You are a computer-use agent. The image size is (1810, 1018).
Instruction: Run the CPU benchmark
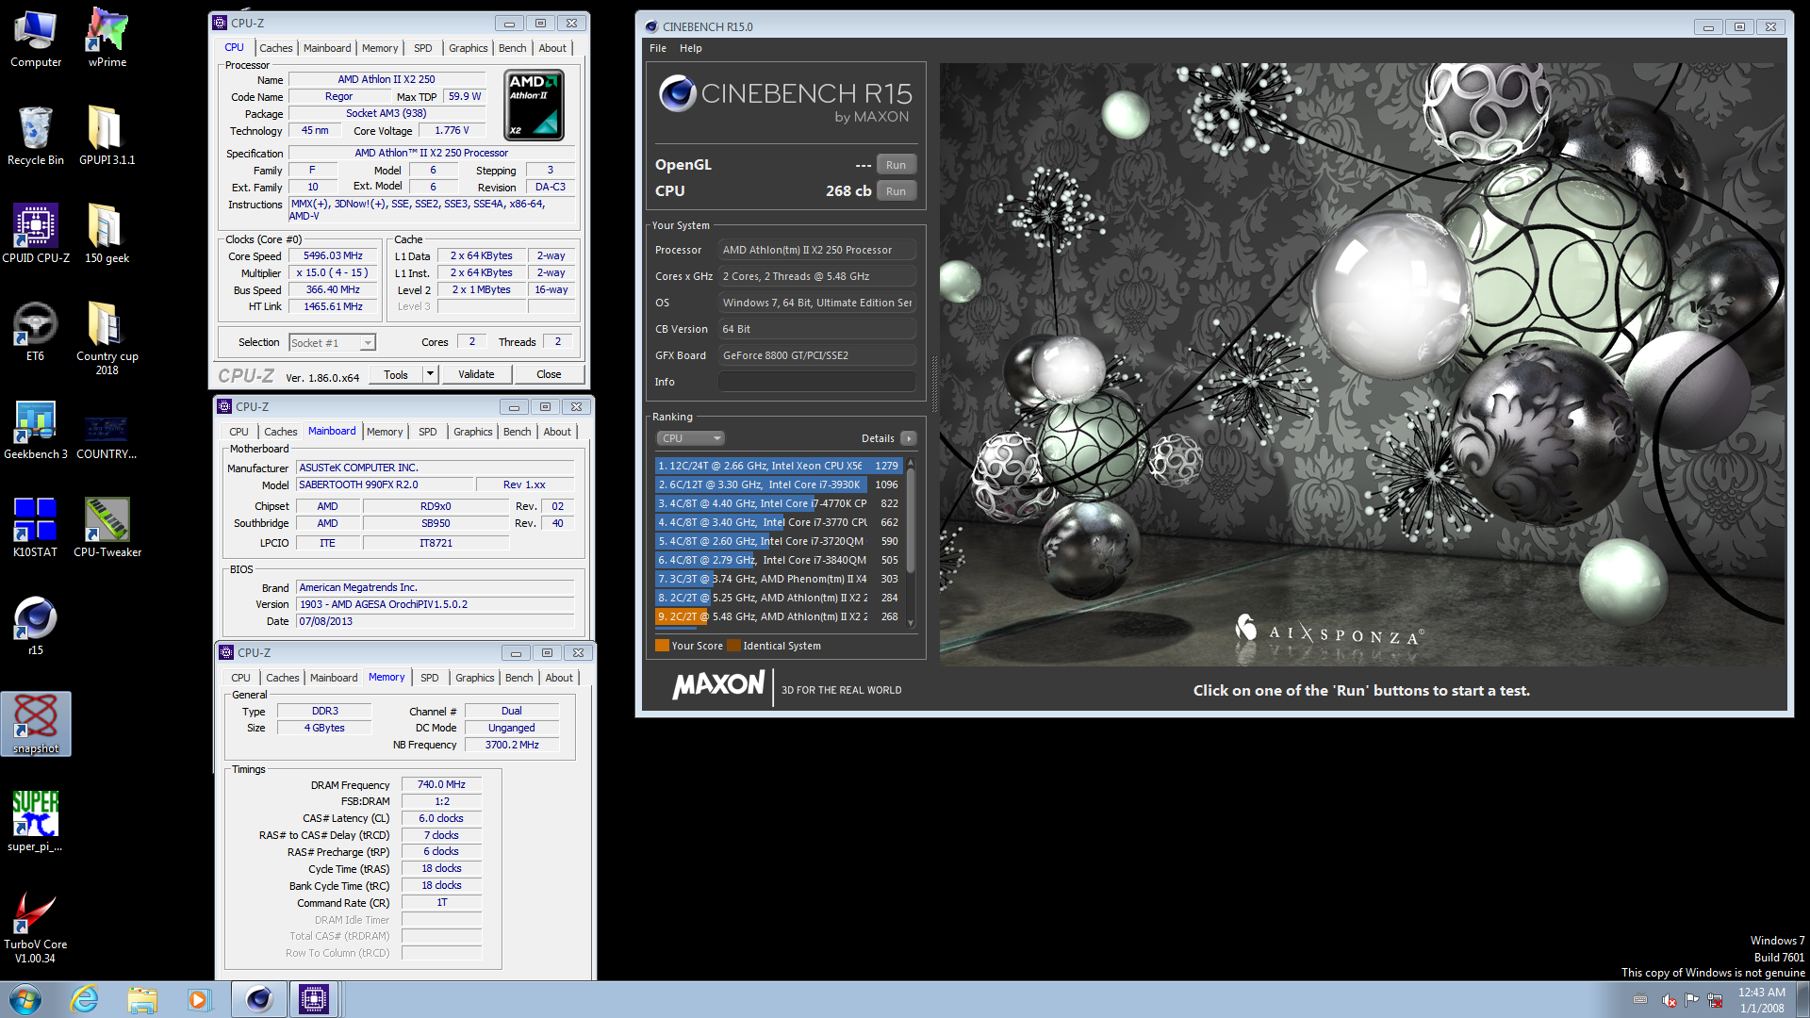click(x=896, y=191)
